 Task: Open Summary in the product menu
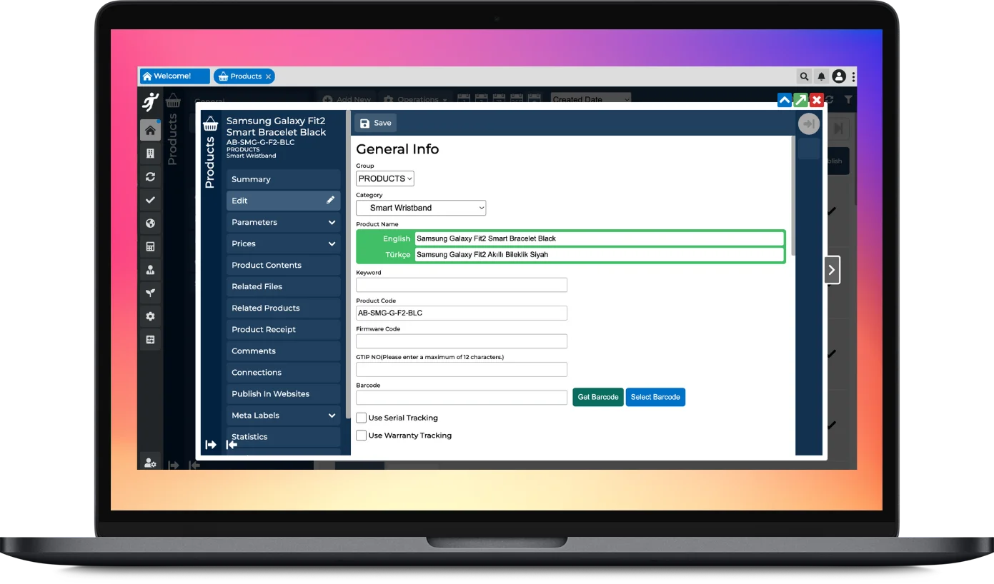click(283, 179)
